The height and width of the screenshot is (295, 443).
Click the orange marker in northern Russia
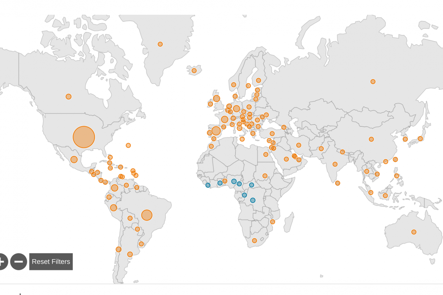(x=373, y=81)
